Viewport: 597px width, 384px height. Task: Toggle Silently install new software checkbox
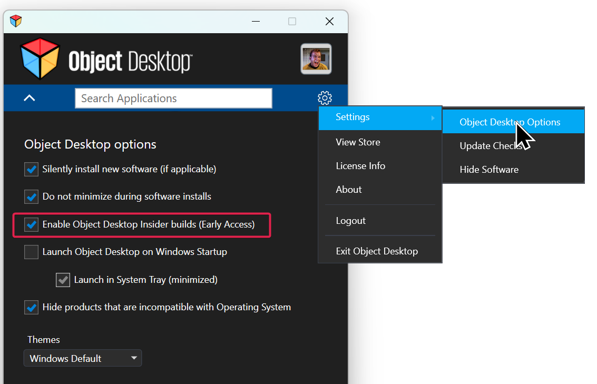32,169
